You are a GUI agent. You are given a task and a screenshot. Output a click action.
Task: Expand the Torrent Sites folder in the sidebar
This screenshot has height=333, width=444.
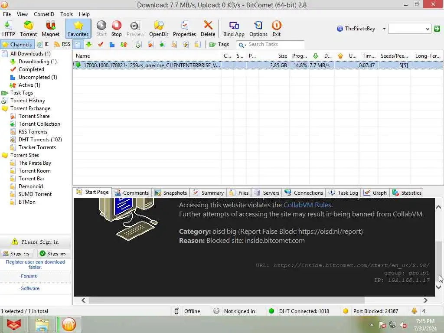coord(25,155)
